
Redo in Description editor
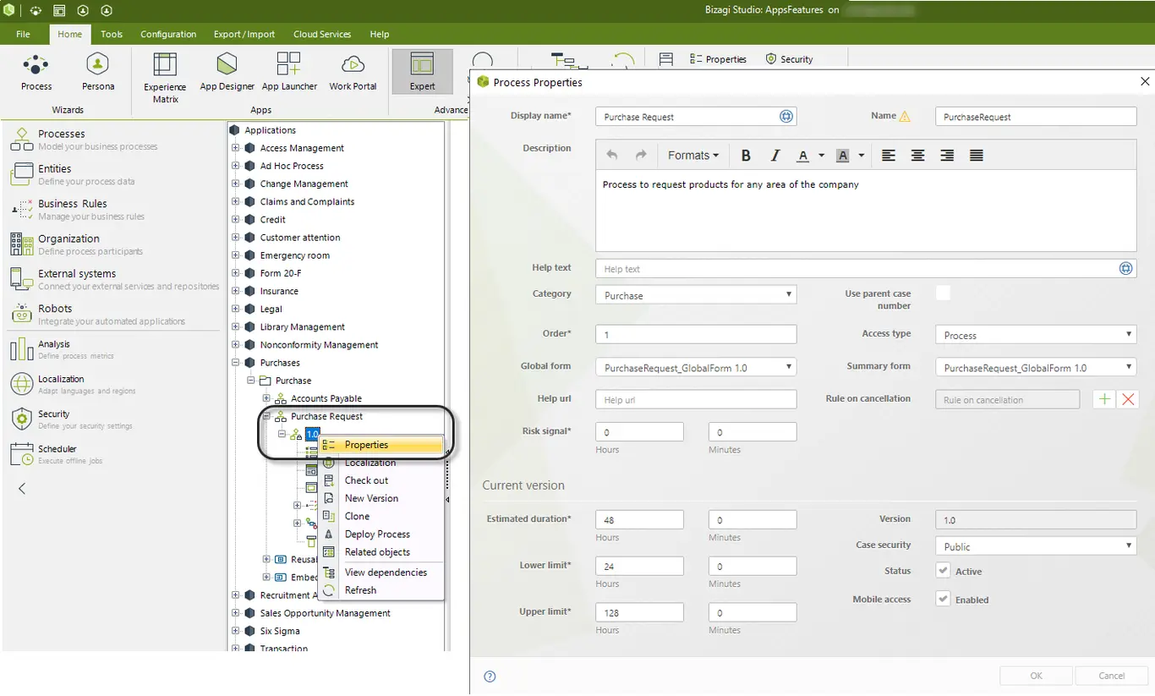click(641, 156)
